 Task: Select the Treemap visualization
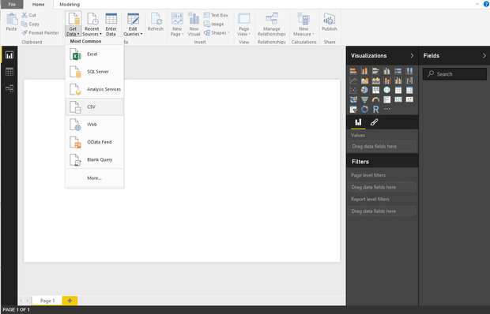coord(375,90)
